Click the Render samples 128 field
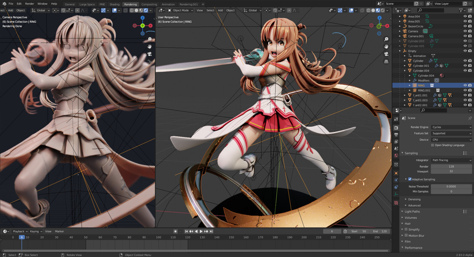The image size is (474, 257). click(x=451, y=167)
